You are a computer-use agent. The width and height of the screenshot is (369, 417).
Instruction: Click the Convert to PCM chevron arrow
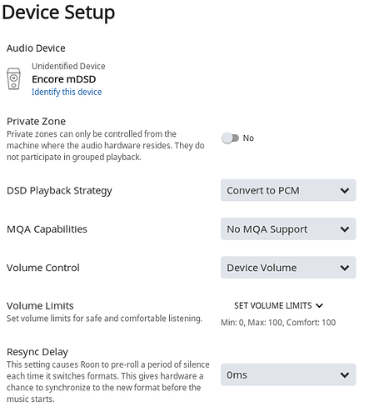(345, 191)
